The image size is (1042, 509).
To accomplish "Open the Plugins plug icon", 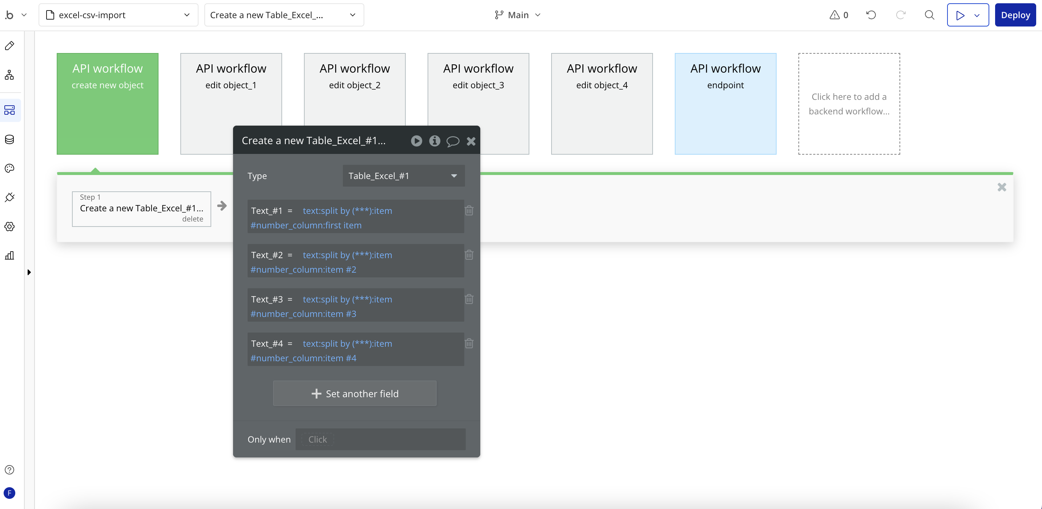I will tap(10, 198).
